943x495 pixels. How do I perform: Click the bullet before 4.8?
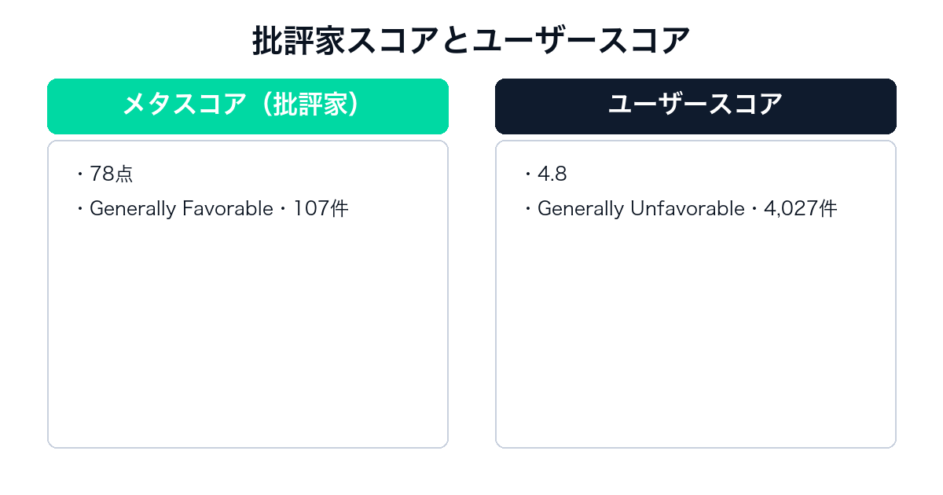coord(527,174)
